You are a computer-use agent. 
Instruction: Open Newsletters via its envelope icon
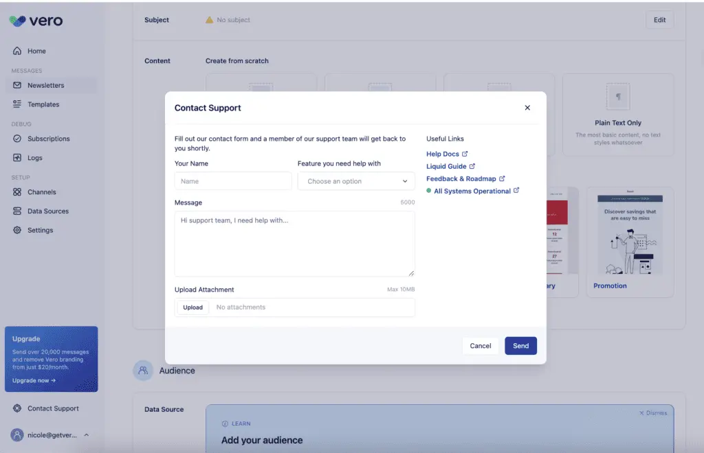tap(16, 84)
